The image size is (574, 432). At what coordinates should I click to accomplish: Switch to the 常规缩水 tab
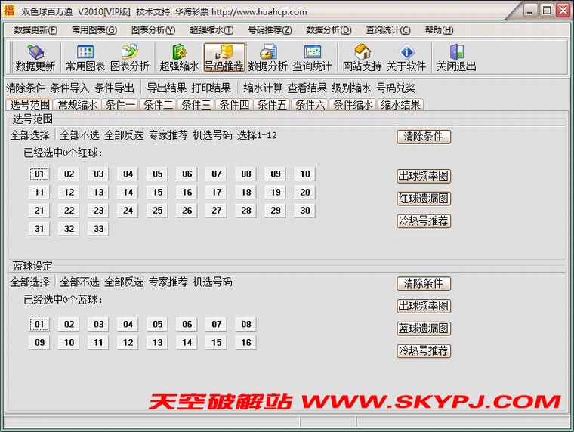[77, 105]
